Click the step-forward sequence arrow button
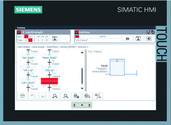The image size is (171, 125). [x=33, y=96]
